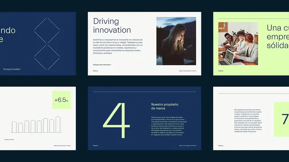Click the team meeting photo on green slide
The height and width of the screenshot is (162, 289).
[238, 44]
